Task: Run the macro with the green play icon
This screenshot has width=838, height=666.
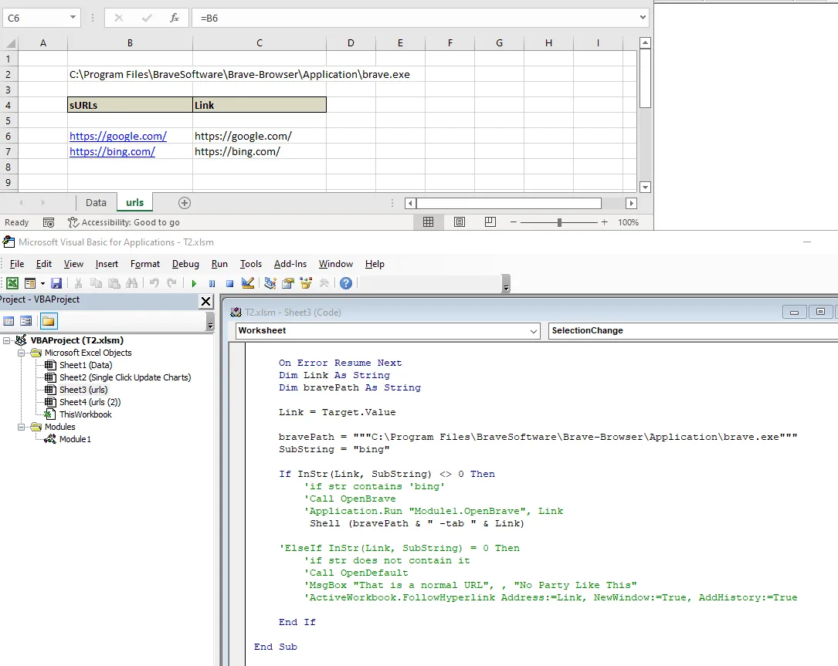Action: pos(194,283)
